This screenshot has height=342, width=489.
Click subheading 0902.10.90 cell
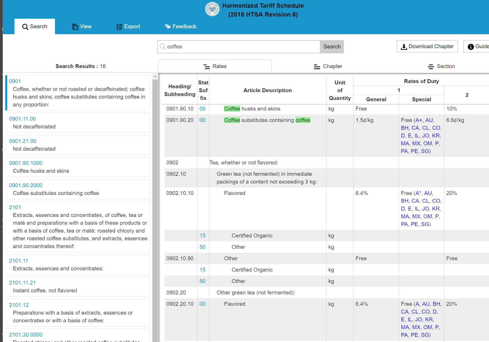180,258
